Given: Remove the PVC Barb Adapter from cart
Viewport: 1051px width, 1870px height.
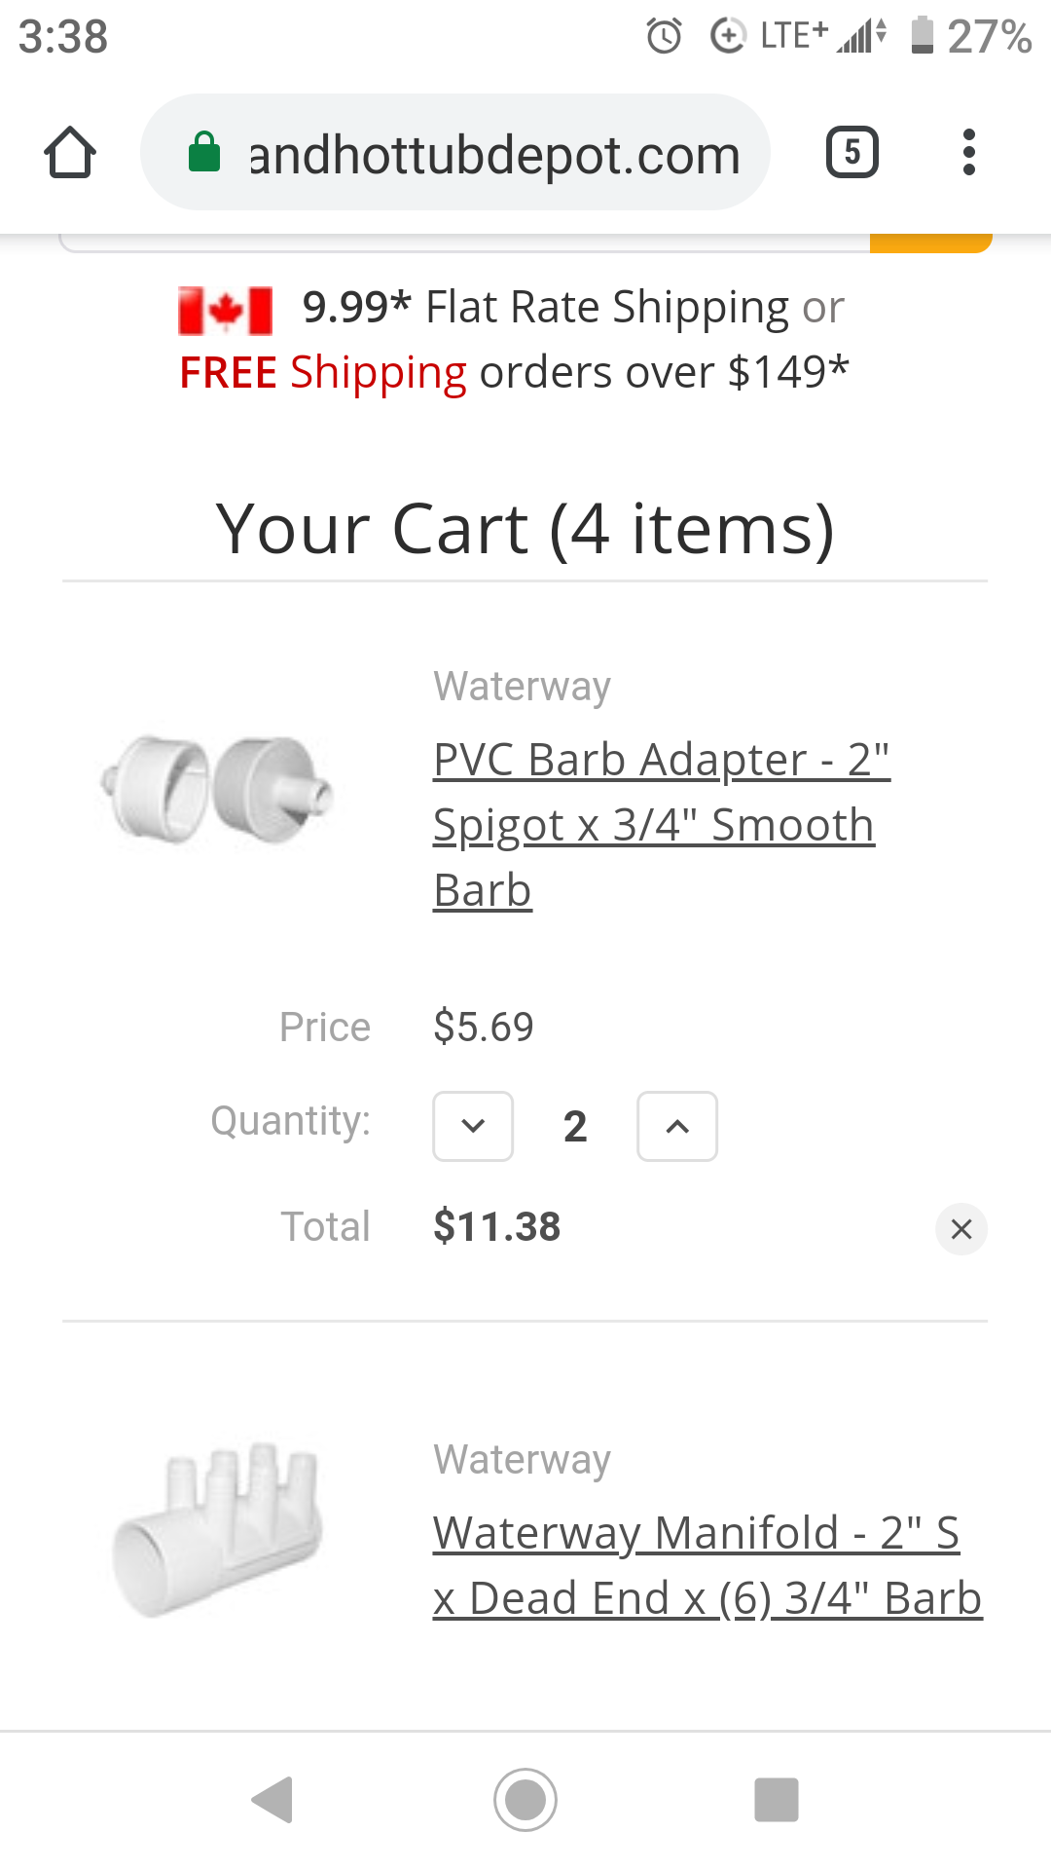Looking at the screenshot, I should [x=960, y=1229].
